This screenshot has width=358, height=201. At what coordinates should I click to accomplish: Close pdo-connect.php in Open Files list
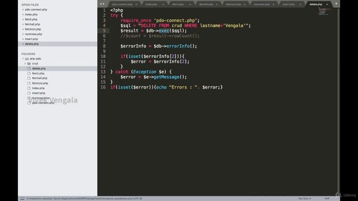click(x=23, y=9)
